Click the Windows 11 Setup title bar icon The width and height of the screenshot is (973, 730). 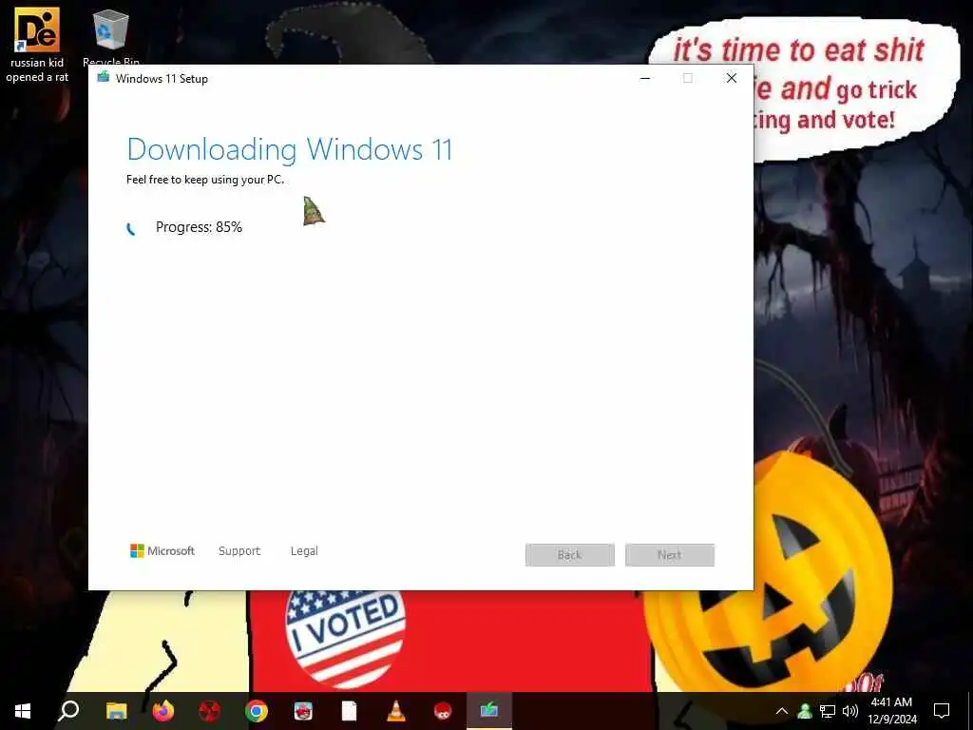pos(104,78)
